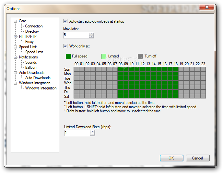Click the Saturday 10 hour schedule cell

coord(131,96)
